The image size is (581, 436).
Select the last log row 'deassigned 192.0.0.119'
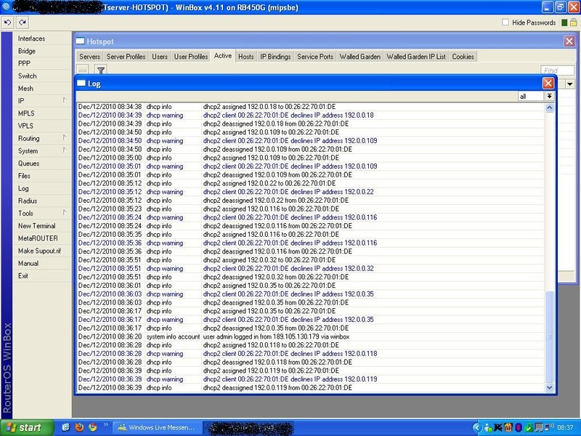(x=311, y=388)
